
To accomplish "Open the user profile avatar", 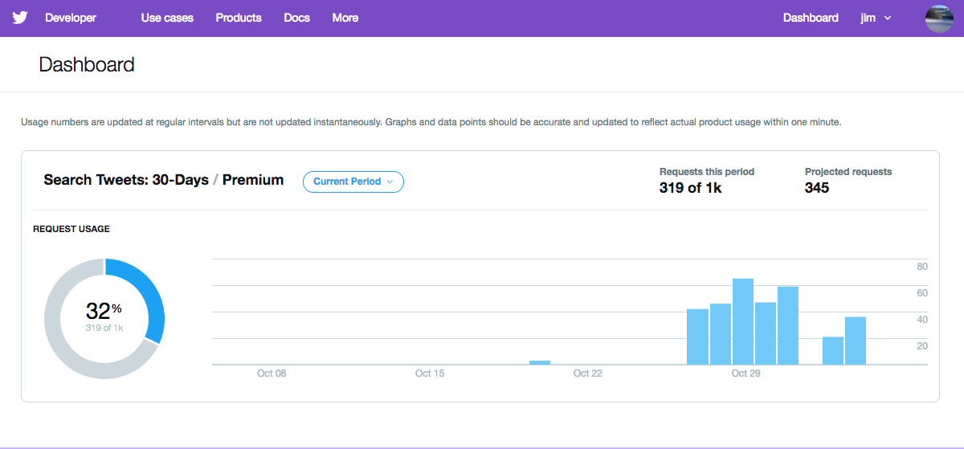I will coord(939,18).
